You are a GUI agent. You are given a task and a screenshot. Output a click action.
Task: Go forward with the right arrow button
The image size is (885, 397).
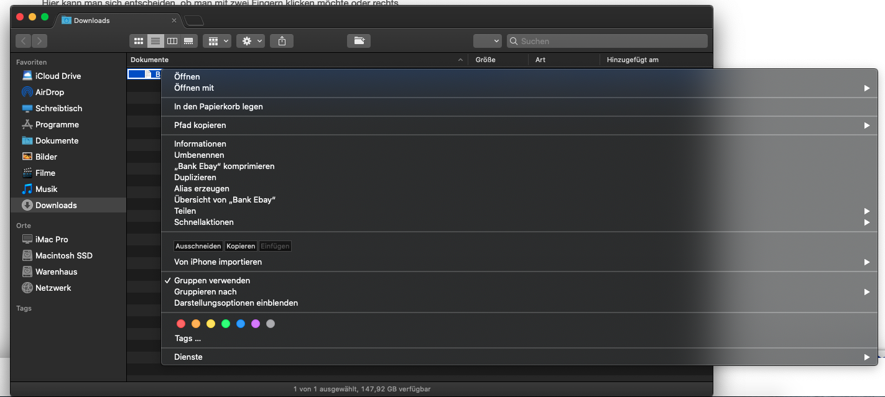[x=39, y=41]
